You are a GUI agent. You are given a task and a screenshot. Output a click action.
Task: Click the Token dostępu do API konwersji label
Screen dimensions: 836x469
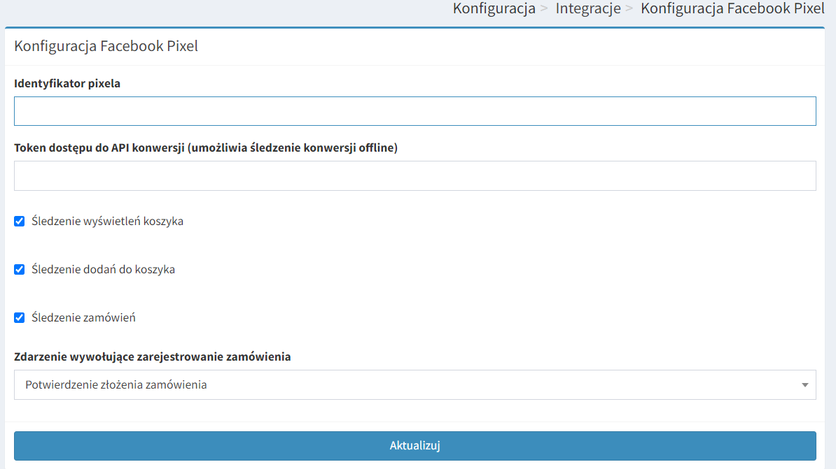coord(206,148)
